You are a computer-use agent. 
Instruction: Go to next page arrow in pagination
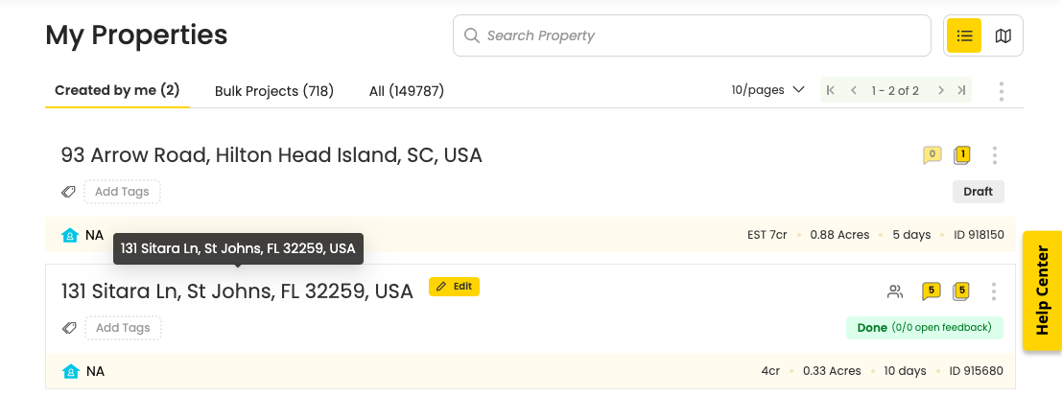coord(941,91)
